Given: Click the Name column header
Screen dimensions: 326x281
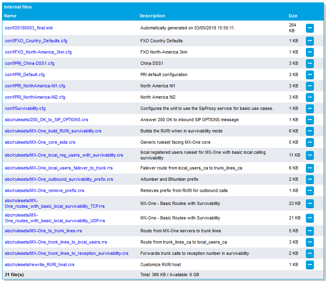Looking at the screenshot, I should (x=10, y=16).
